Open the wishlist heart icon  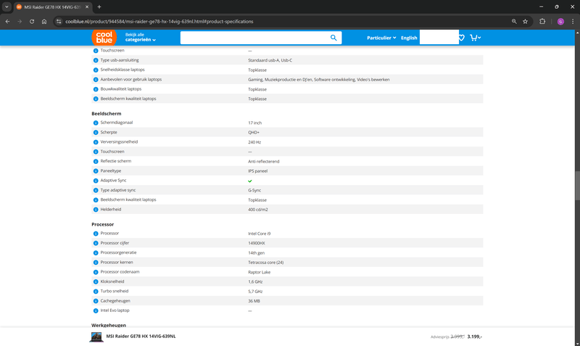462,38
